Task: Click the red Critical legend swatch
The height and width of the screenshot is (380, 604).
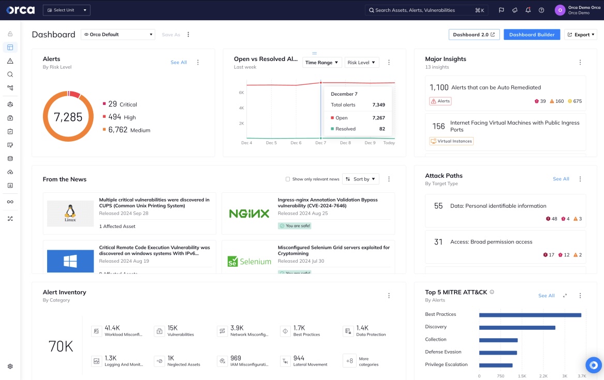Action: click(104, 103)
